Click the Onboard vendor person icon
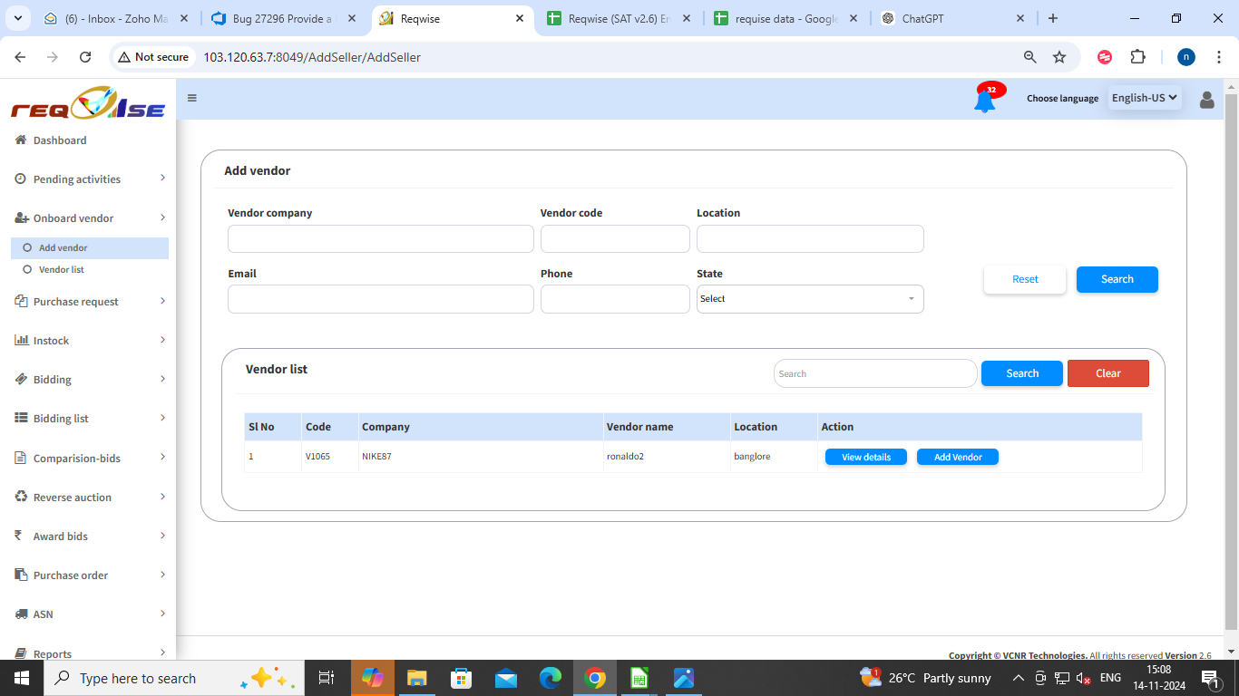Screen dimensions: 1239x696 (x=22, y=217)
